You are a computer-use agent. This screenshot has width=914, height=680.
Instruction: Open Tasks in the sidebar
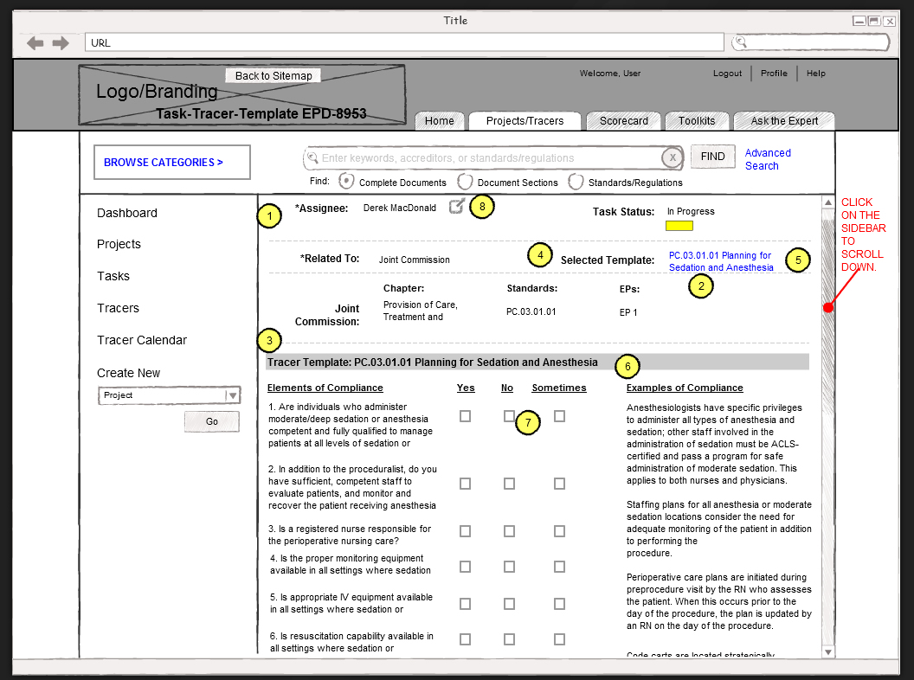[113, 276]
